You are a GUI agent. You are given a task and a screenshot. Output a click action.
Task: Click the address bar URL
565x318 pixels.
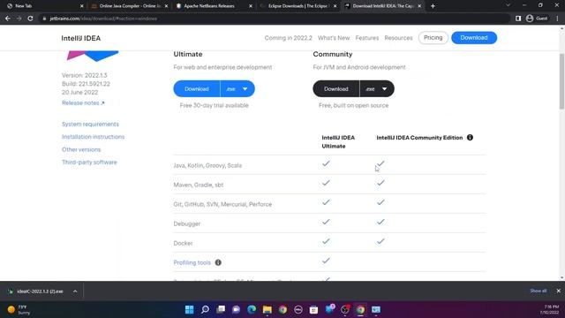click(103, 19)
